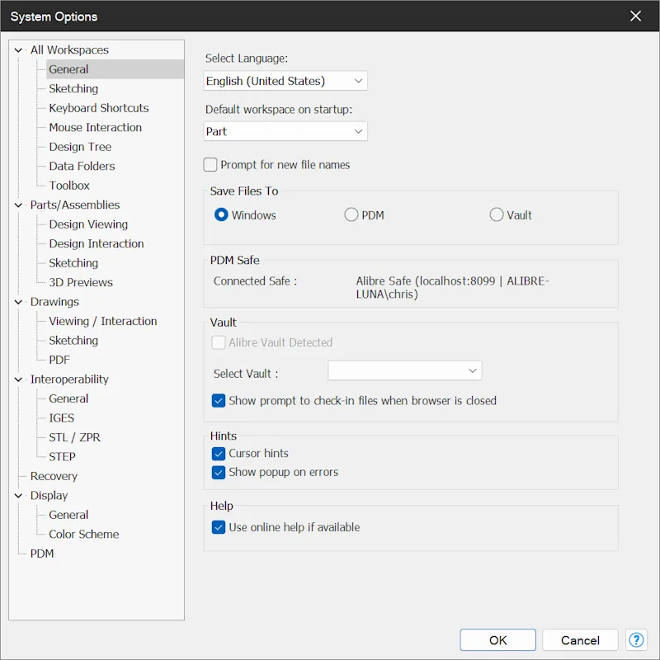Collapse the Drawings tree node

[x=18, y=302]
